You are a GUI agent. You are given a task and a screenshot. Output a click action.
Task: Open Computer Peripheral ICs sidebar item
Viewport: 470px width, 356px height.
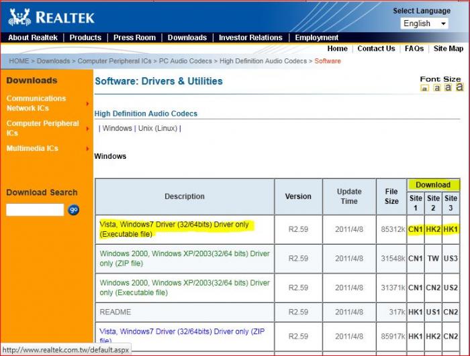[x=42, y=128]
